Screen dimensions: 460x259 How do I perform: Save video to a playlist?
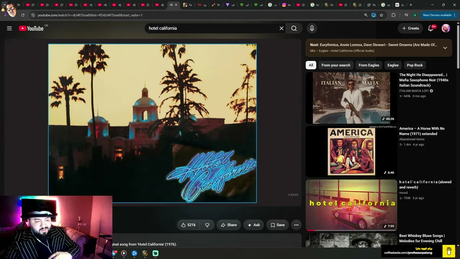pyautogui.click(x=277, y=225)
